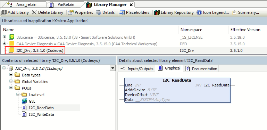Image resolution: width=267 pixels, height=130 pixels.
Task: Collapse the I2C_Drv root tree node
Action: click(4, 68)
